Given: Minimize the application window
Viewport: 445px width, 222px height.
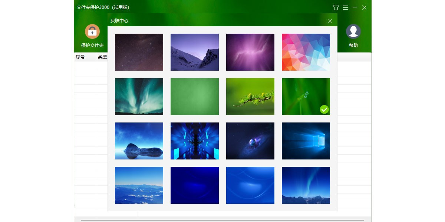Looking at the screenshot, I should (355, 7).
